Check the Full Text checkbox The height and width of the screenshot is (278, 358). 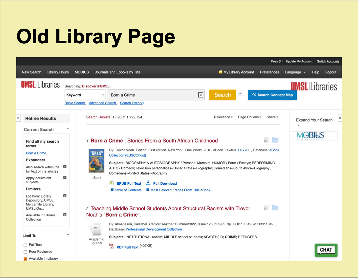(x=25, y=245)
